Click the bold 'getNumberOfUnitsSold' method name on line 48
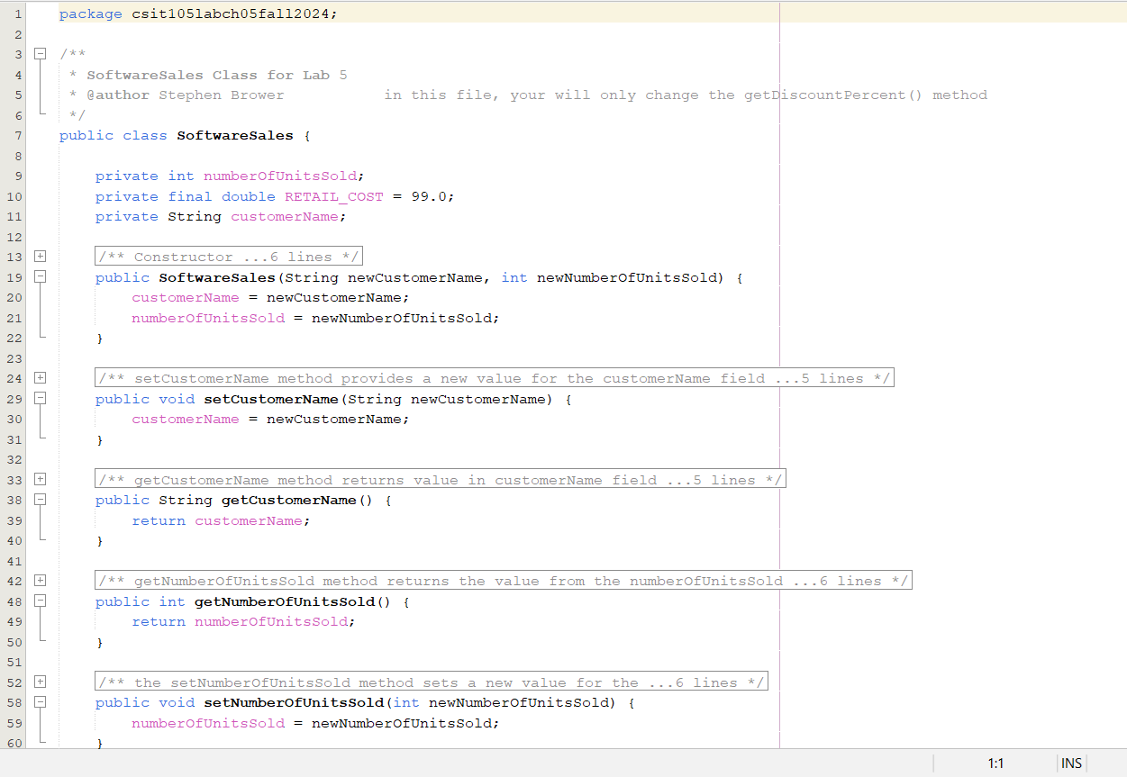This screenshot has height=777, width=1127. pos(285,601)
